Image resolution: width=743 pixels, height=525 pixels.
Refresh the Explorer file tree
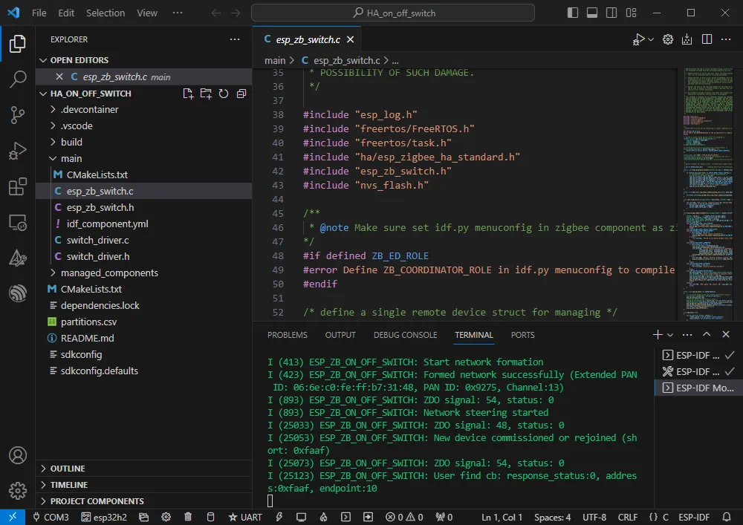(x=224, y=94)
